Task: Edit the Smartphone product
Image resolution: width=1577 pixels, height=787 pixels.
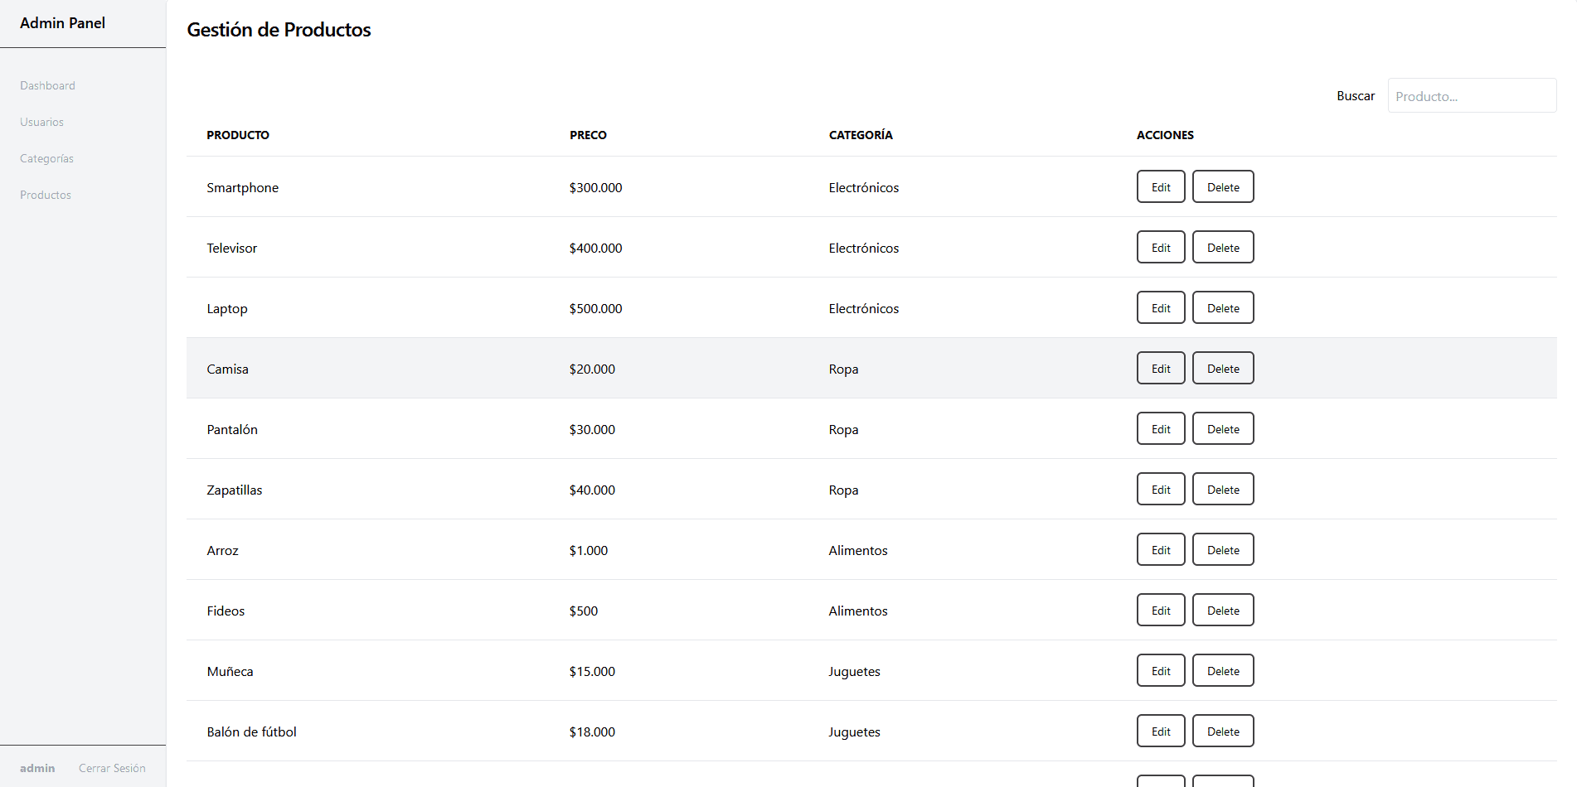Action: [1161, 187]
